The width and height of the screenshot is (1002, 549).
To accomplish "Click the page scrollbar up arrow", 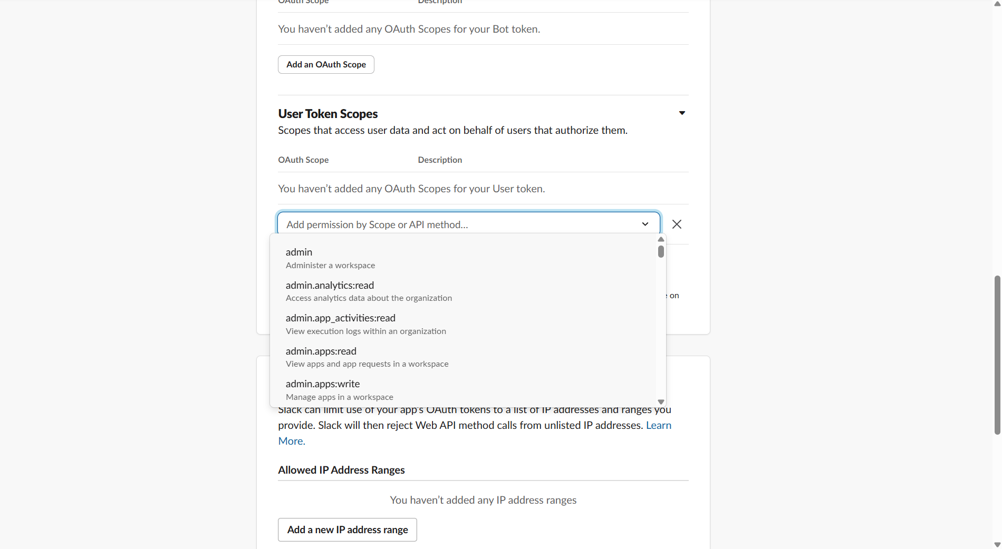I will click(x=997, y=4).
